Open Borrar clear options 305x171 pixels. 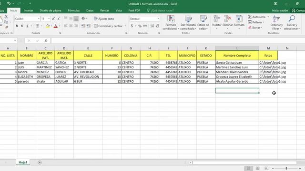point(255,28)
